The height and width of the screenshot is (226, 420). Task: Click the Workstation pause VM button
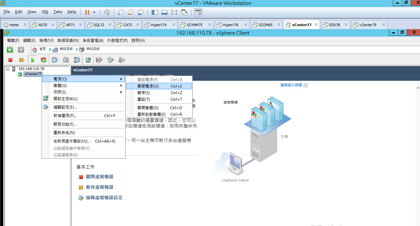[x=87, y=12]
